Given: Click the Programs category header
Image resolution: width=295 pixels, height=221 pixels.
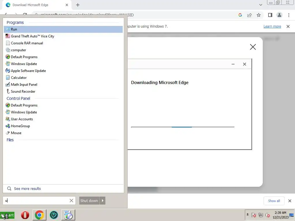Looking at the screenshot, I should [x=15, y=22].
